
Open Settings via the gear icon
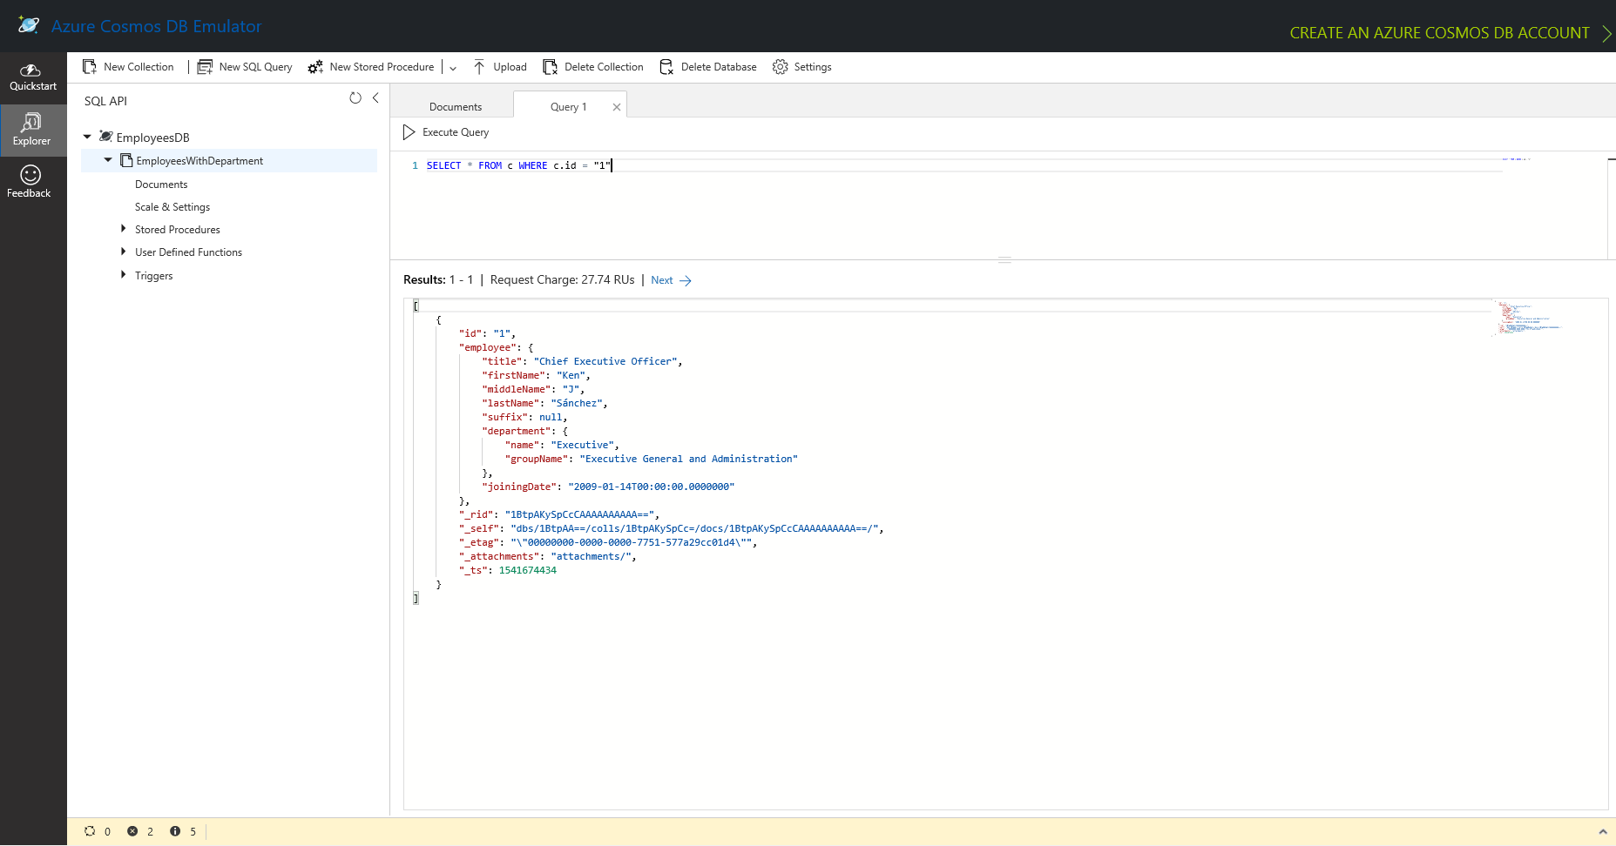coord(780,67)
